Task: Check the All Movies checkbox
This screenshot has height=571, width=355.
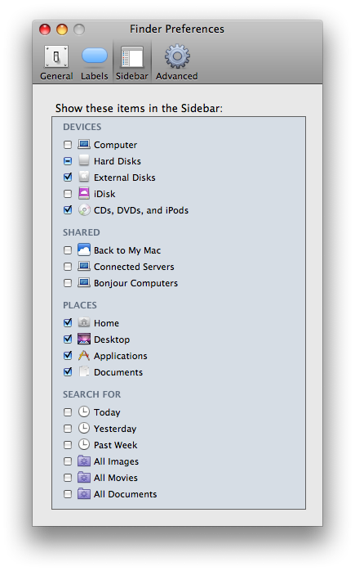Action: pyautogui.click(x=68, y=478)
